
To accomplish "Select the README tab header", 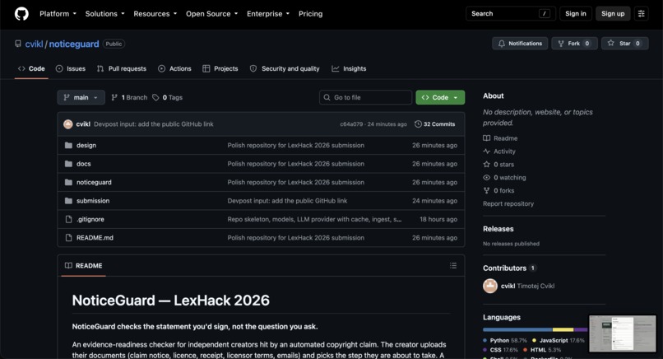I will (83, 265).
